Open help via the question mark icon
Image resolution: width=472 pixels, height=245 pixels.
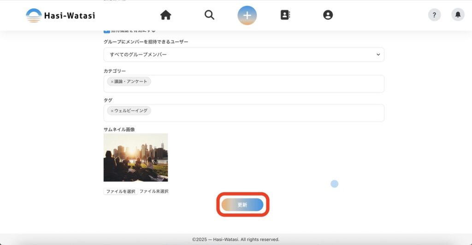point(434,15)
